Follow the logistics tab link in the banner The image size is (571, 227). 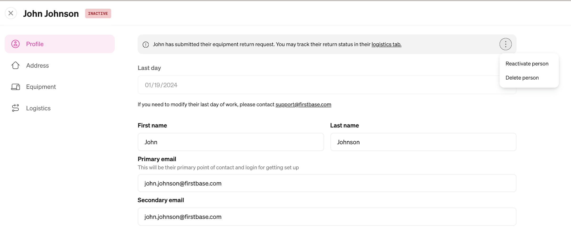pyautogui.click(x=386, y=44)
